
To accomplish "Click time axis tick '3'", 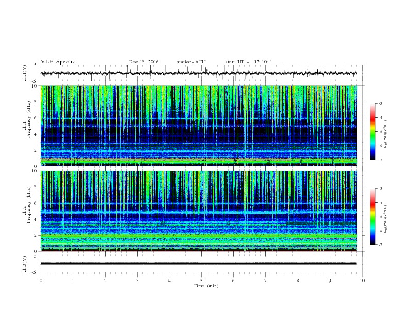I will pyautogui.click(x=137, y=281).
